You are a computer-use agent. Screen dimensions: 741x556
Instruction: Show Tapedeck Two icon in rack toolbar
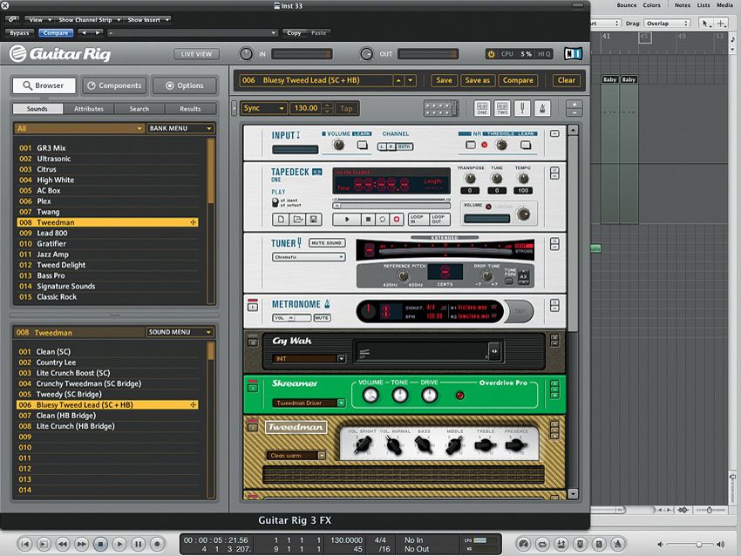click(502, 109)
